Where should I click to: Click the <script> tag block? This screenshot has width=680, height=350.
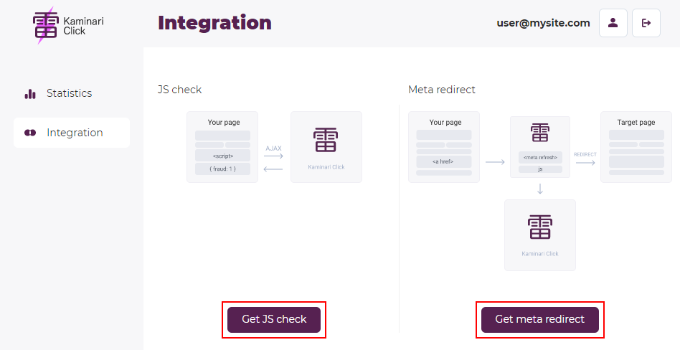pos(222,156)
